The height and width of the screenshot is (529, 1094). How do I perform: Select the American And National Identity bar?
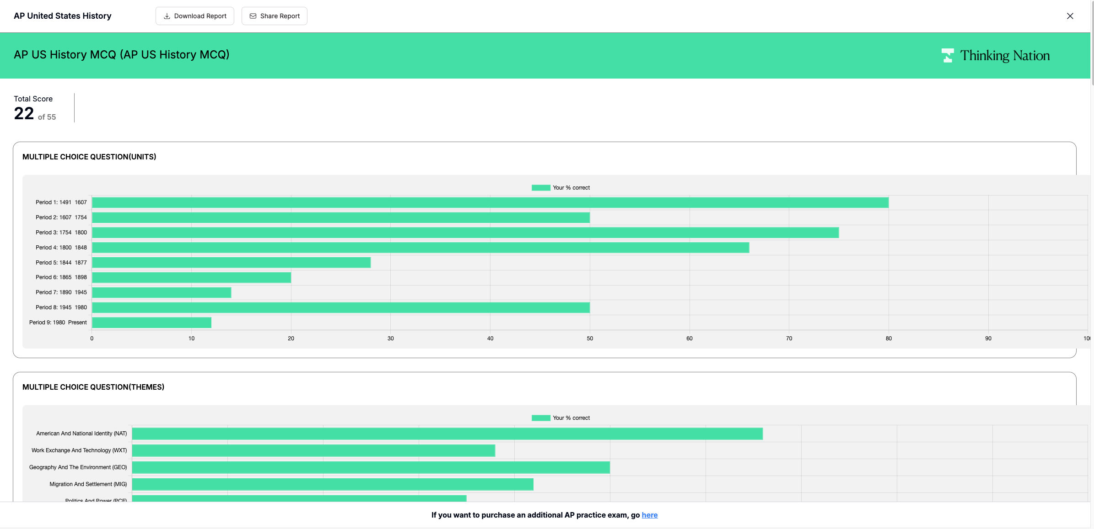click(x=447, y=434)
